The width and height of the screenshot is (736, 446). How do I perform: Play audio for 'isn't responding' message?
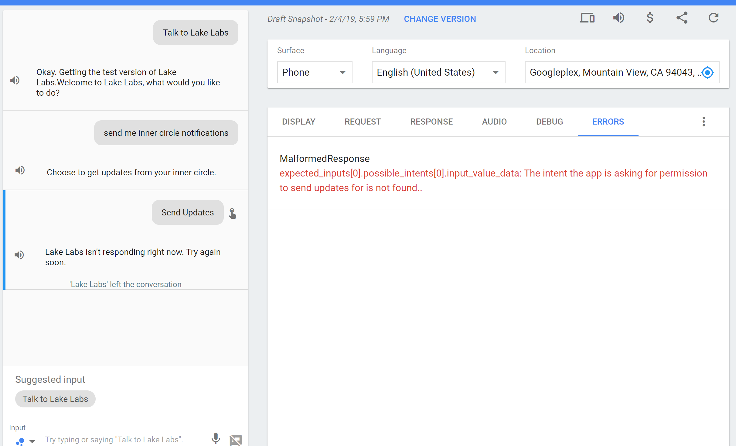[x=19, y=255]
